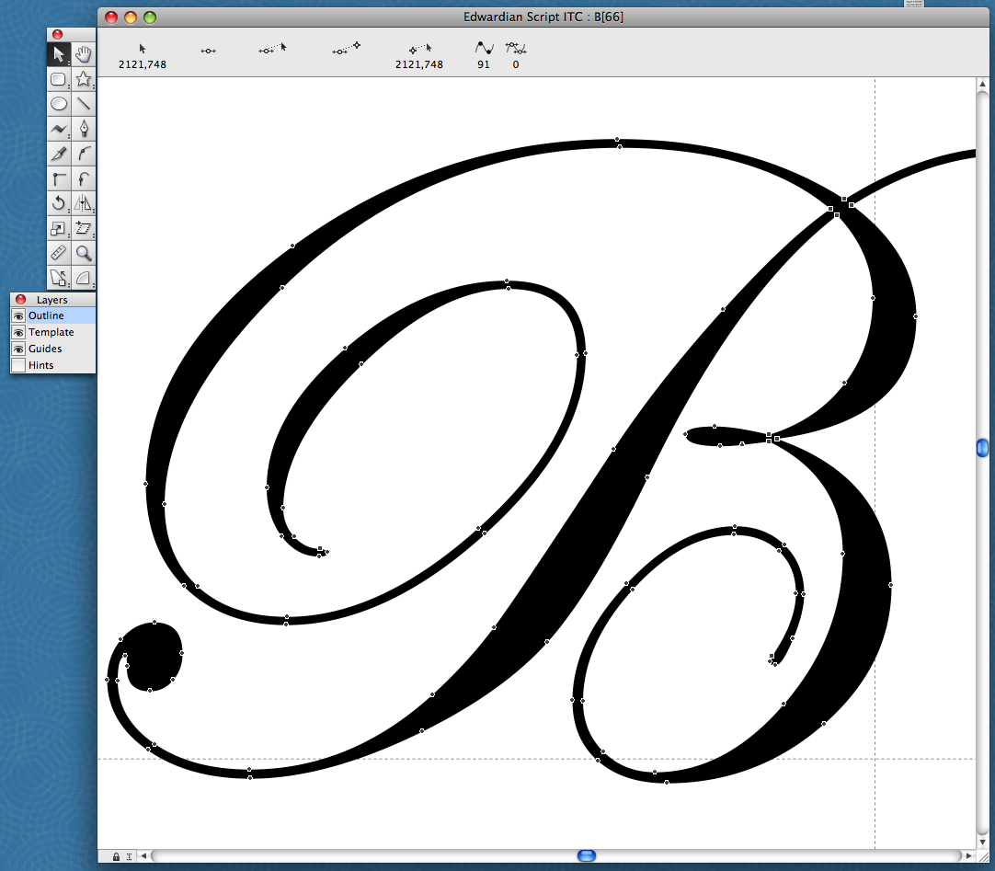Select the ruler measure tool
This screenshot has width=995, height=871.
coord(59,253)
